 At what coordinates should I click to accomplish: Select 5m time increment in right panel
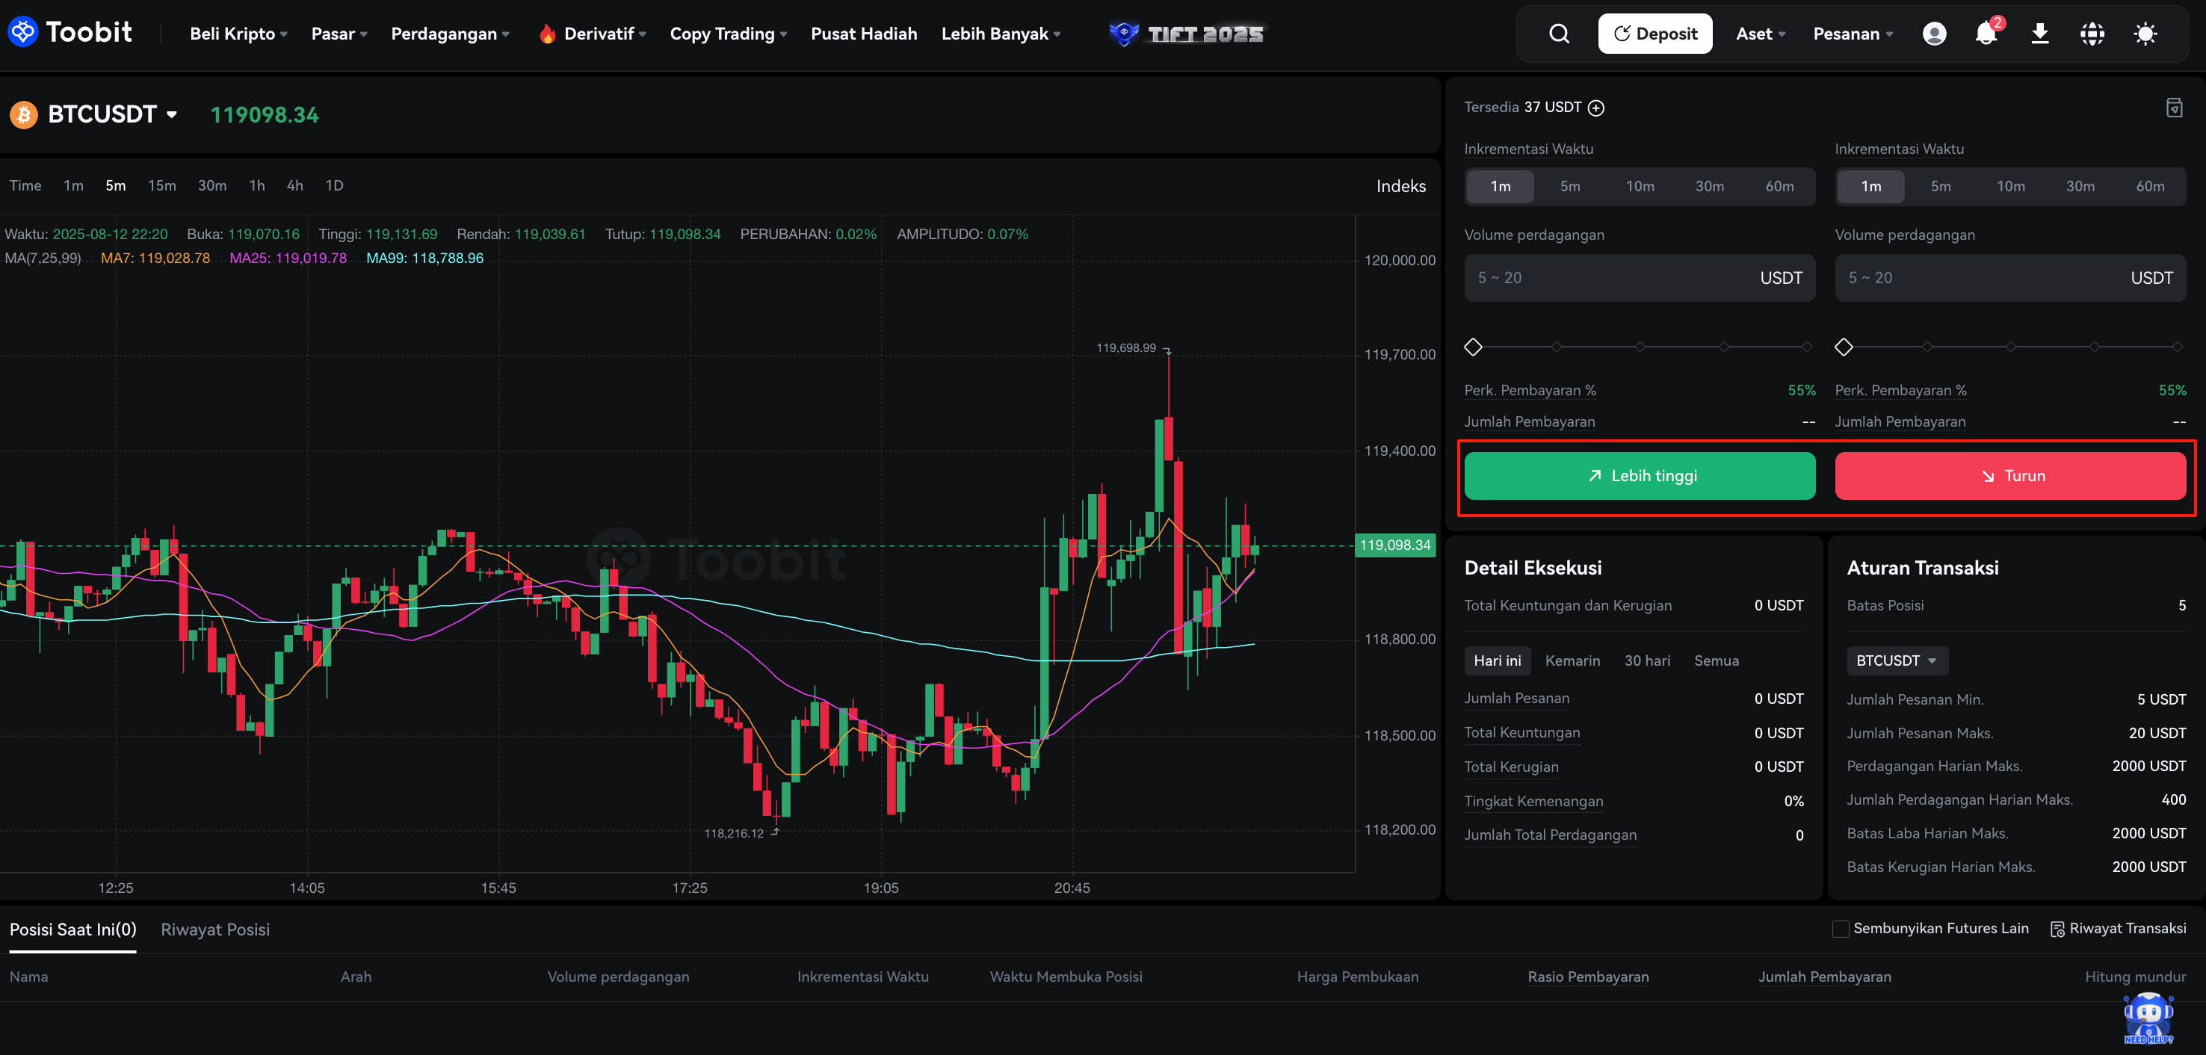coord(1941,186)
